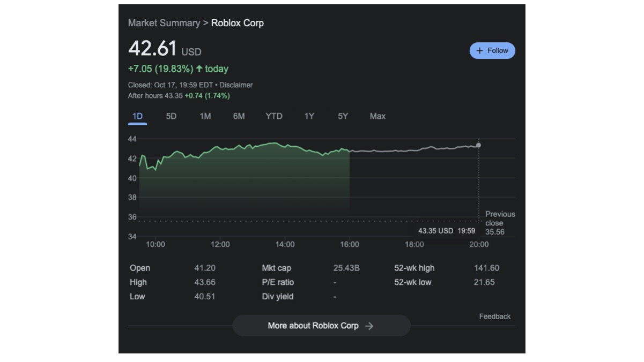Switch to the 1M range tab
Image resolution: width=644 pixels, height=362 pixels.
(205, 116)
